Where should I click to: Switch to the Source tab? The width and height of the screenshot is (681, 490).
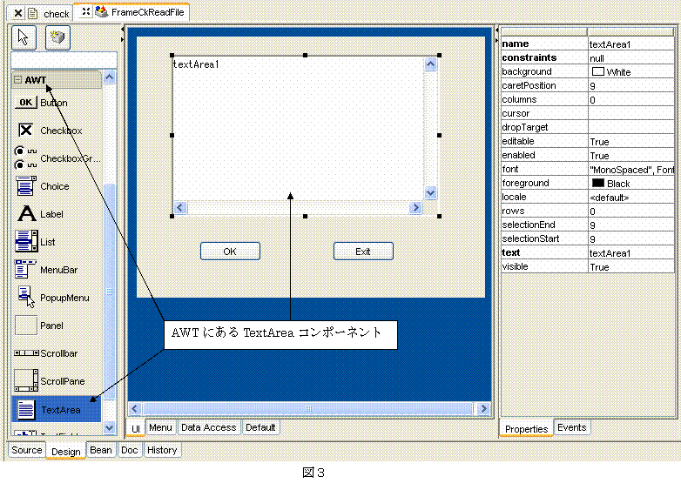[x=26, y=450]
